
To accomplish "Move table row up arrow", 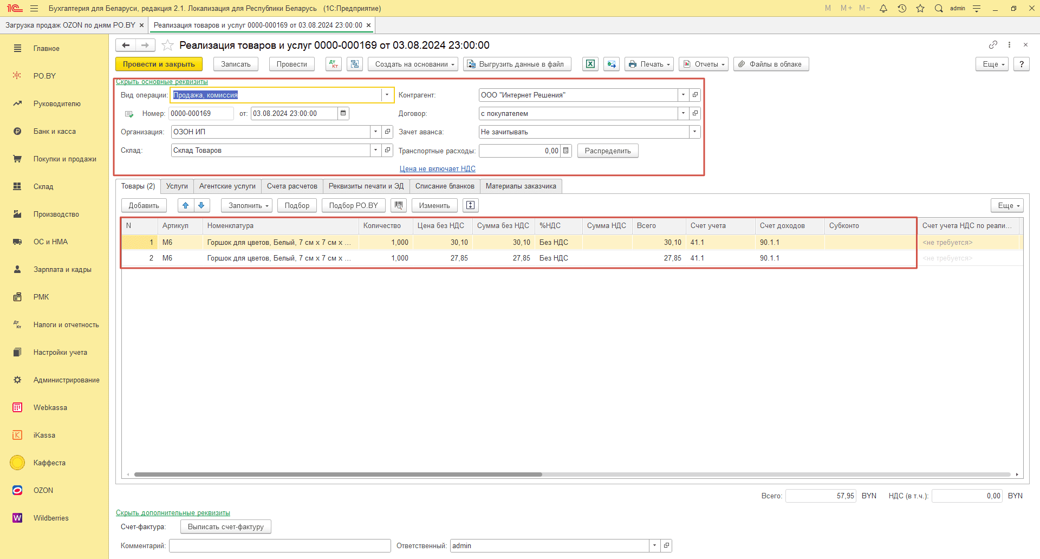I will click(x=186, y=205).
